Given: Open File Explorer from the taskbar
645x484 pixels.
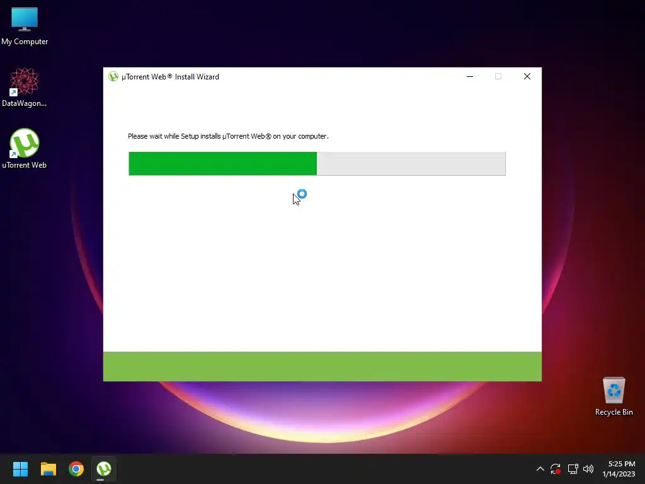Looking at the screenshot, I should (x=48, y=469).
